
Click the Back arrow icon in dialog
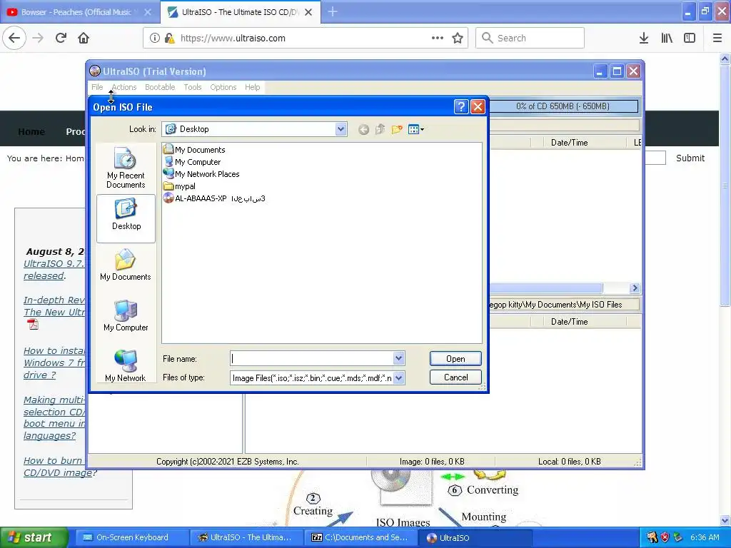pos(363,130)
